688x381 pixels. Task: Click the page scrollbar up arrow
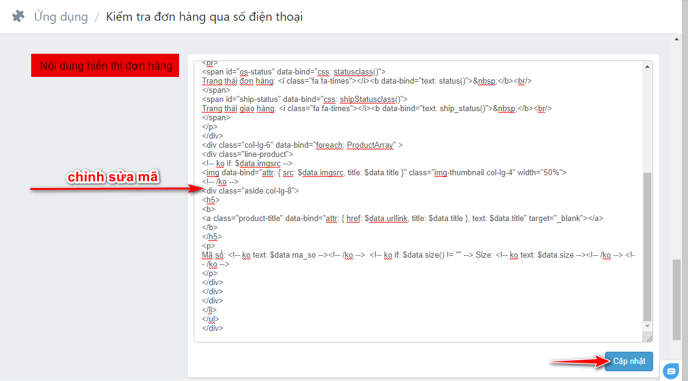(676, 40)
